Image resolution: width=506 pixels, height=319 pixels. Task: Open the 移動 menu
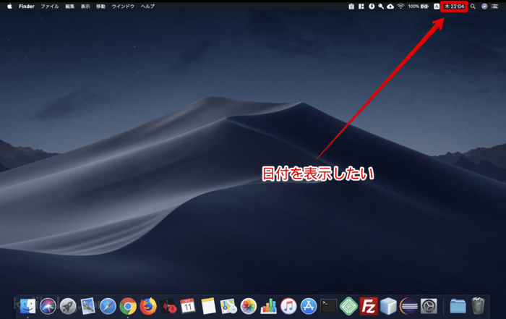click(x=100, y=6)
